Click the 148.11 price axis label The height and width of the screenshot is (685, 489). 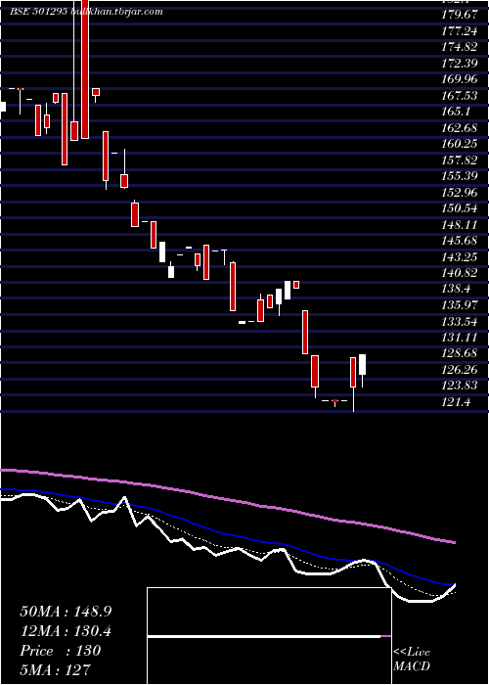[x=459, y=225]
